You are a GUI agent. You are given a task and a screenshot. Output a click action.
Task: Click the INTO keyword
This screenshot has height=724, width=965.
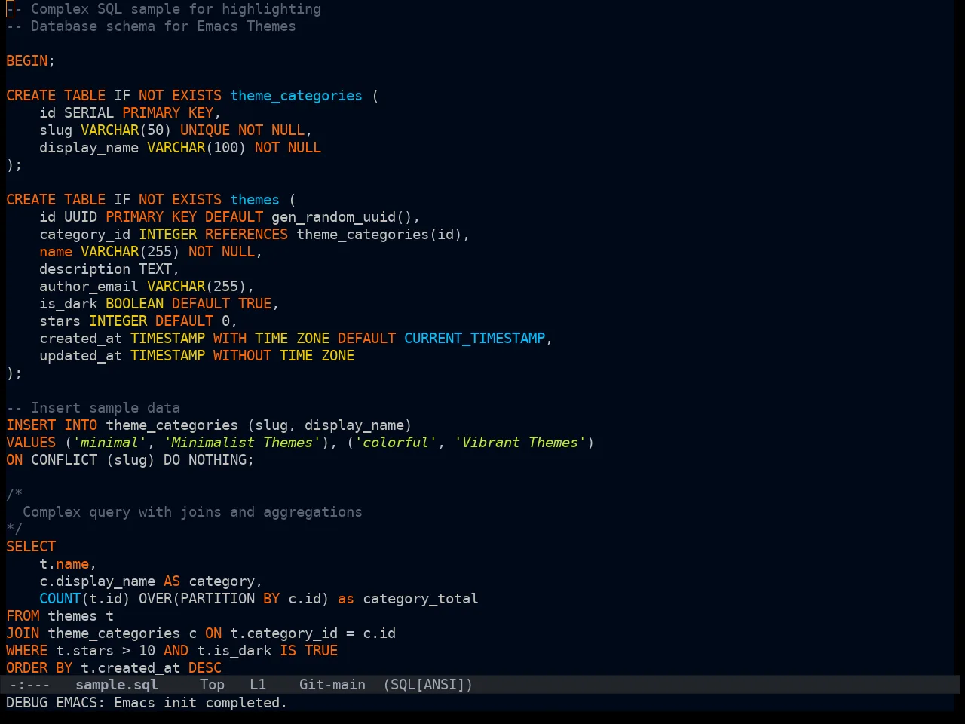tap(81, 425)
